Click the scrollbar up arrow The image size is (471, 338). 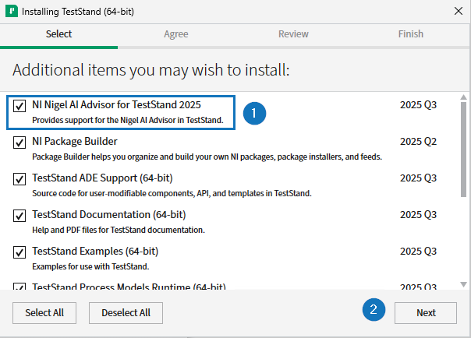click(x=463, y=97)
